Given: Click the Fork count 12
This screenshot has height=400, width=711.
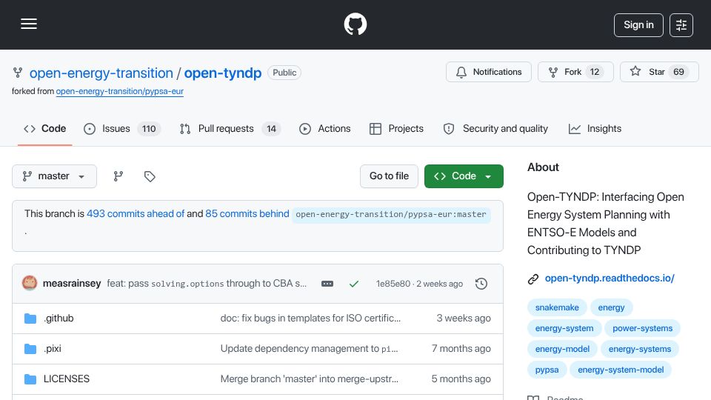Looking at the screenshot, I should [595, 72].
